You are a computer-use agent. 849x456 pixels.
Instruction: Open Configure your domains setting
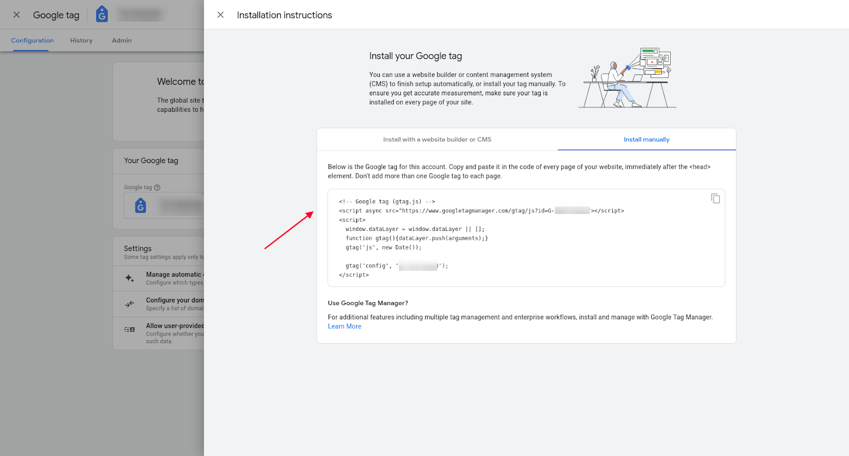click(159, 304)
